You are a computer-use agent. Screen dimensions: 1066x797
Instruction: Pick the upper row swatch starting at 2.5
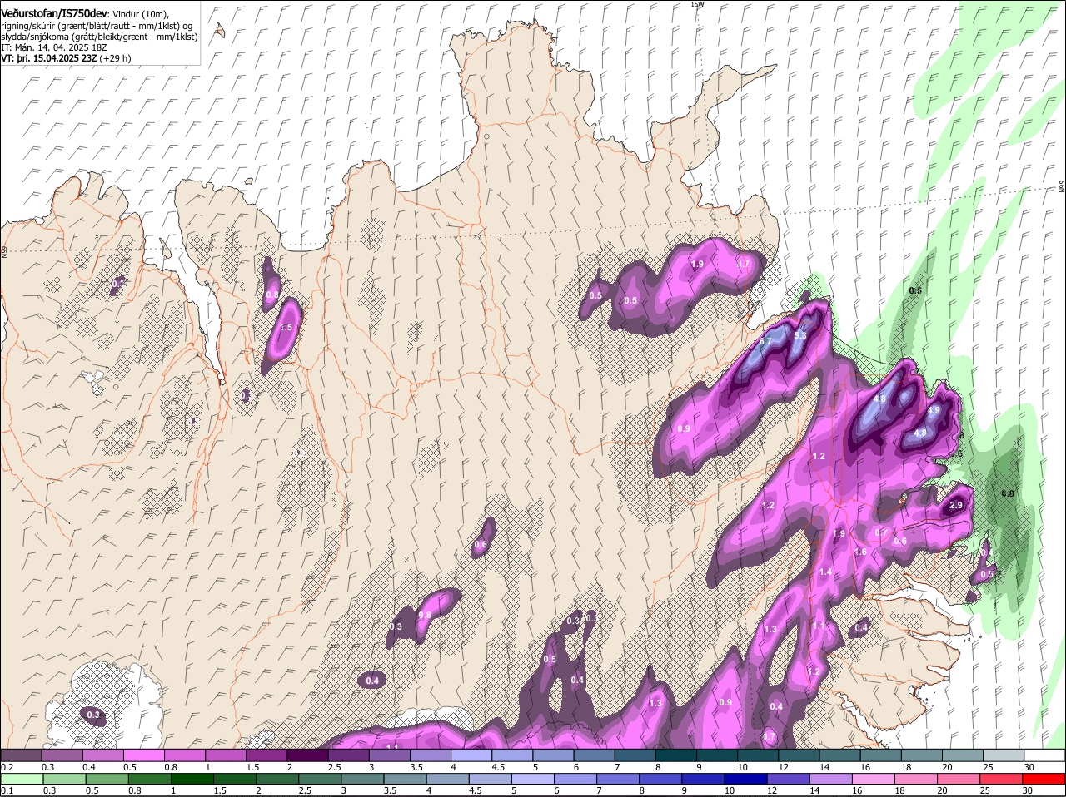coord(348,755)
